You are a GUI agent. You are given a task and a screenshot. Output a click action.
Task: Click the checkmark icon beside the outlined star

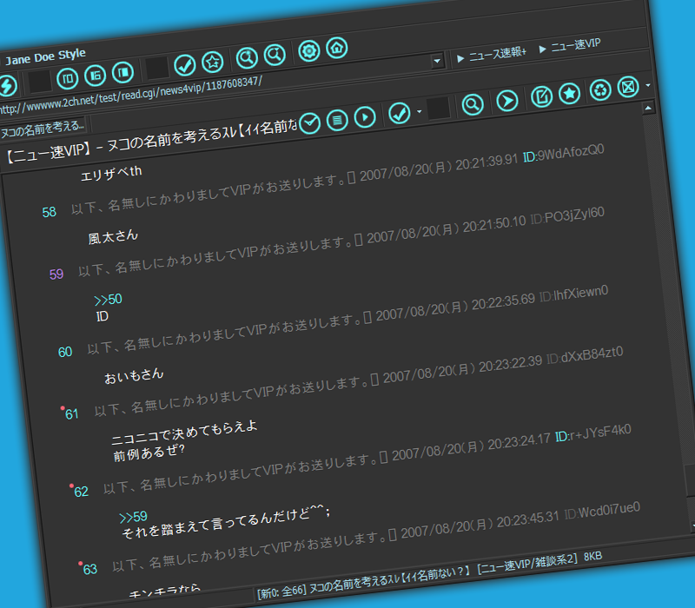[185, 66]
